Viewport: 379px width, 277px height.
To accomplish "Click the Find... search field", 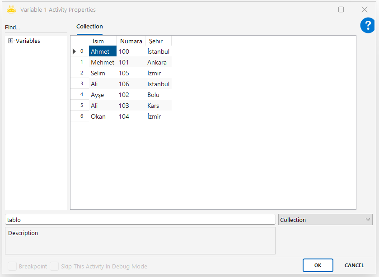I will click(x=35, y=28).
